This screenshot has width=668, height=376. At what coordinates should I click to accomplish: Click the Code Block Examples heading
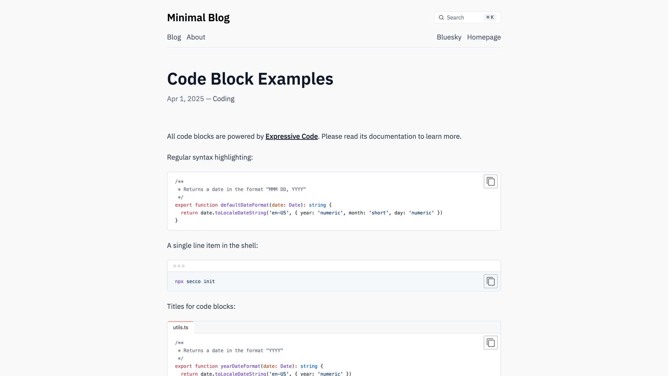(x=250, y=79)
